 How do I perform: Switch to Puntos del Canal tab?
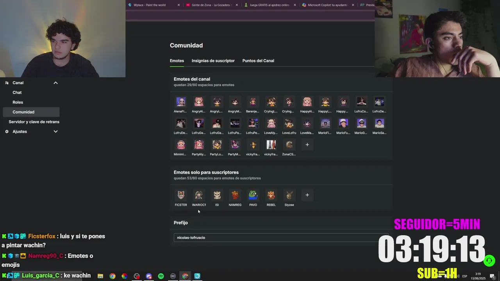coord(258,60)
